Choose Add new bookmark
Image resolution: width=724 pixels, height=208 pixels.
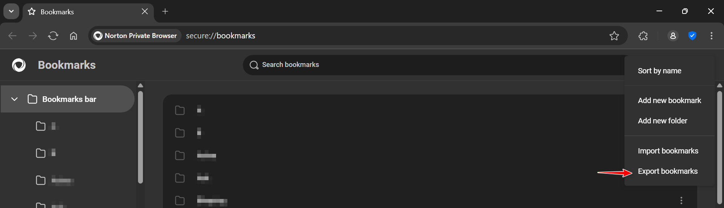[x=669, y=100]
